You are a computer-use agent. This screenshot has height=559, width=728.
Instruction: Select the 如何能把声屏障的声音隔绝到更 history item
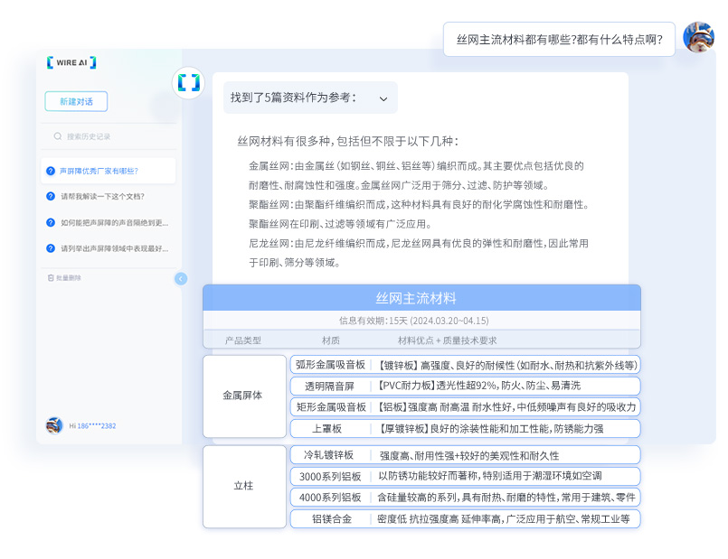(x=113, y=222)
